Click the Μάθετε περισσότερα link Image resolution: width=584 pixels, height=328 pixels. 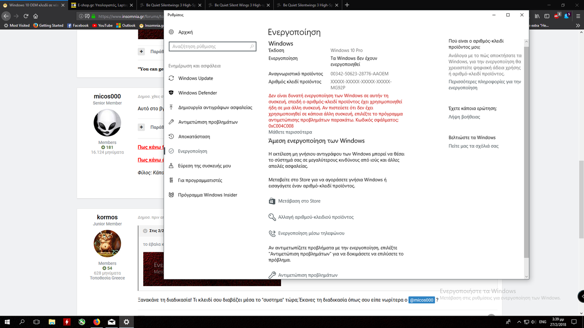pos(290,132)
